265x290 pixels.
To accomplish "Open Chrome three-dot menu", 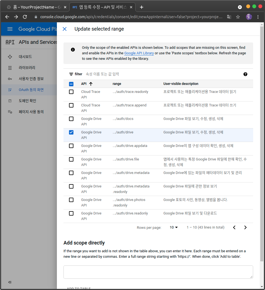I will click(x=258, y=17).
